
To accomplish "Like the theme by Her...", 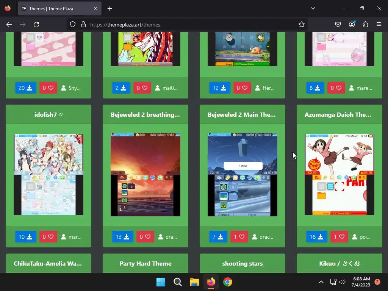I will pos(242,88).
